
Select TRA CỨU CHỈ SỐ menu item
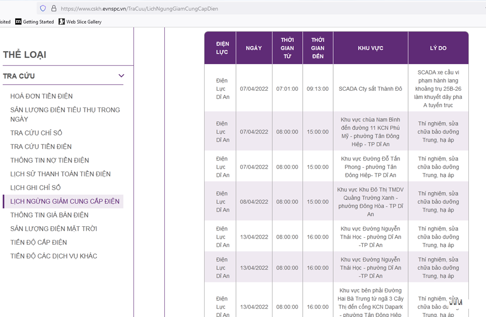click(36, 133)
